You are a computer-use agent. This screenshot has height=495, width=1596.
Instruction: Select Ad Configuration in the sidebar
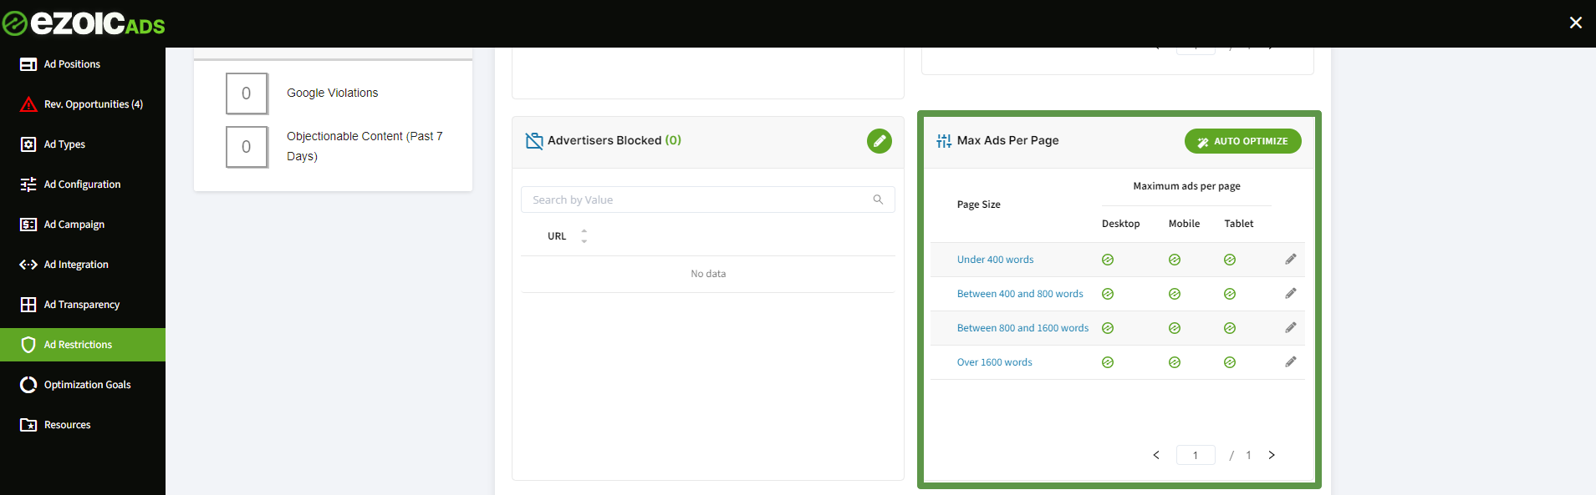(x=82, y=184)
